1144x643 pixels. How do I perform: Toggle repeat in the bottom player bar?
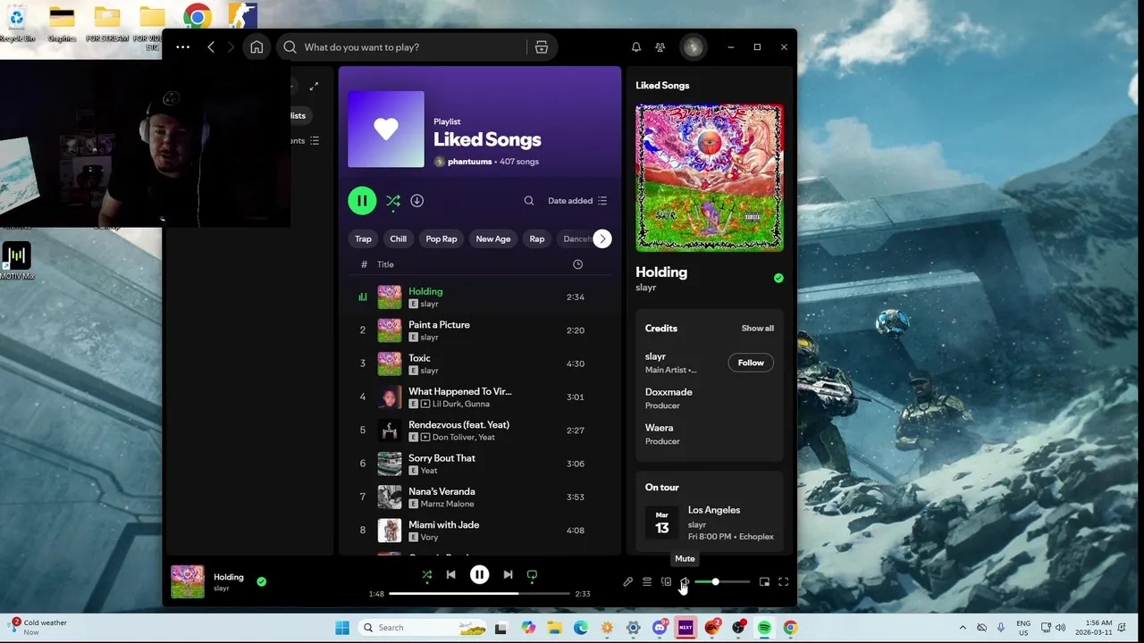click(x=533, y=575)
